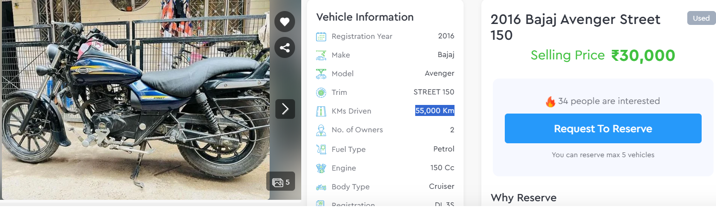This screenshot has height=207, width=716.
Task: Click the Make row icon
Action: tap(321, 55)
